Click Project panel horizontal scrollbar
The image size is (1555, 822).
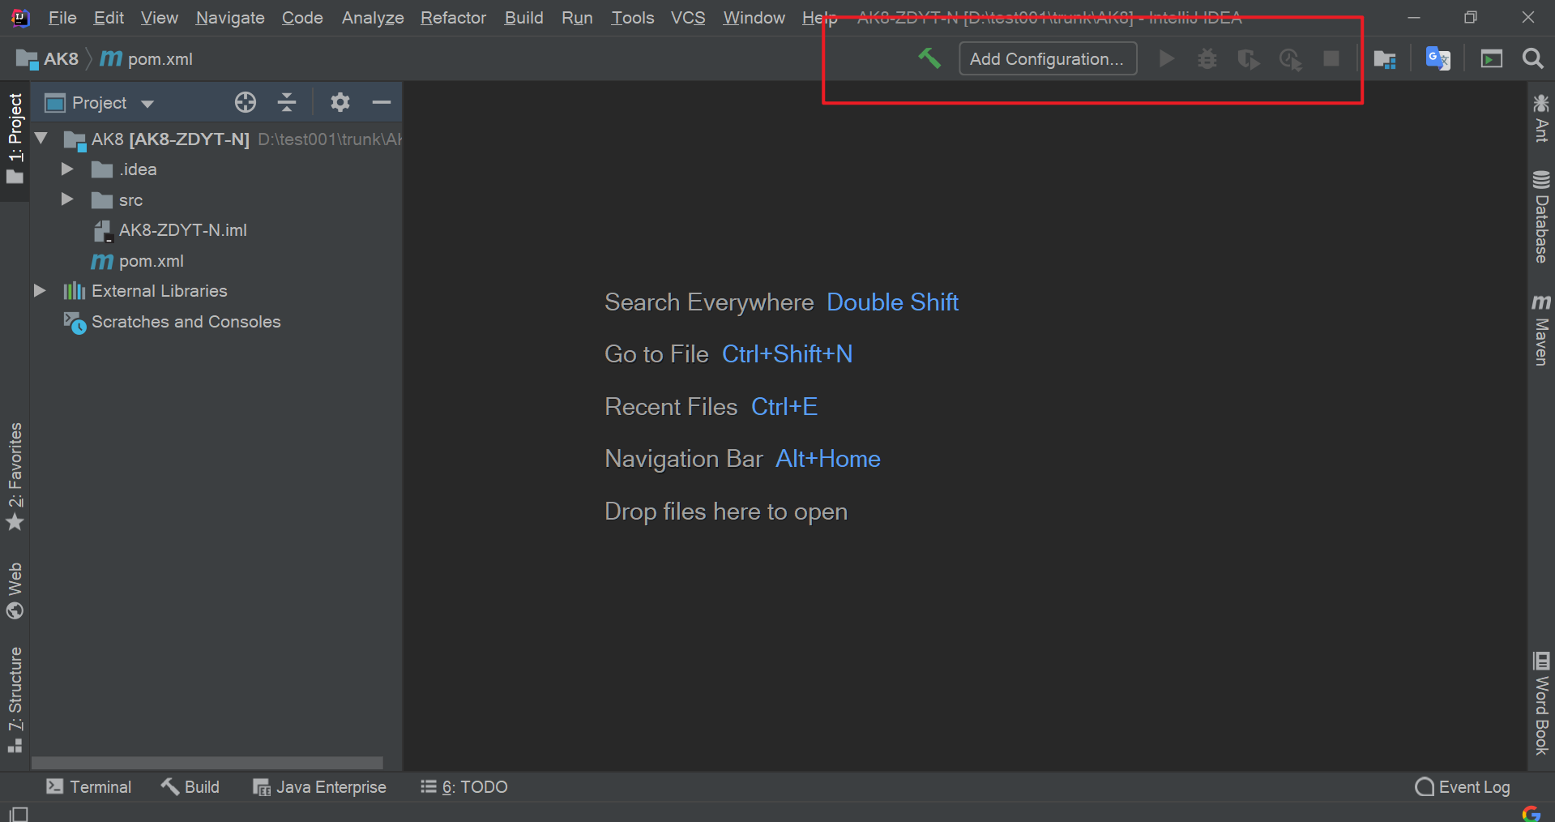click(x=207, y=763)
